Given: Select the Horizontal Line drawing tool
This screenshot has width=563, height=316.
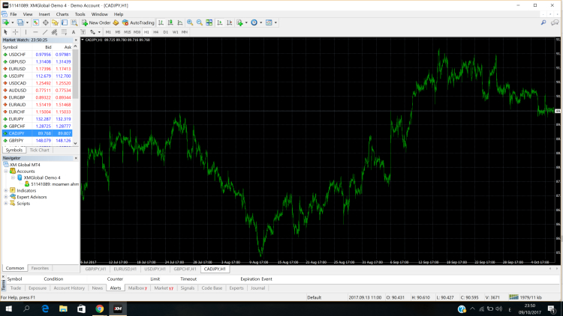Looking at the screenshot, I should (x=35, y=32).
